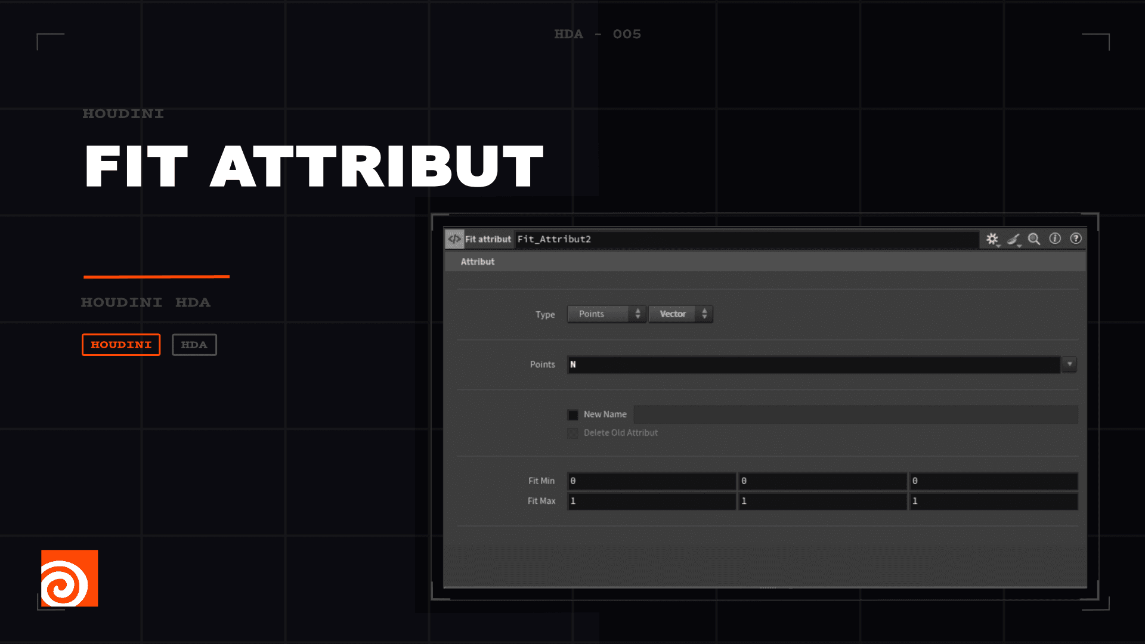Click the second Fit Max value field
1145x644 pixels.
[822, 501]
